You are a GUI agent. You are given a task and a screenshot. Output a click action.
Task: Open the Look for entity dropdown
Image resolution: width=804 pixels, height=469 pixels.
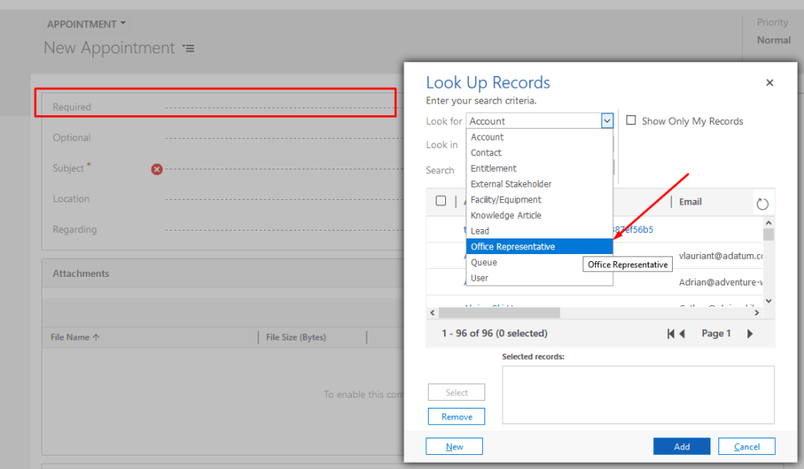point(606,120)
